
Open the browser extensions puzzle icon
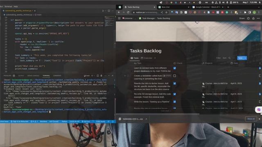pos(245,12)
